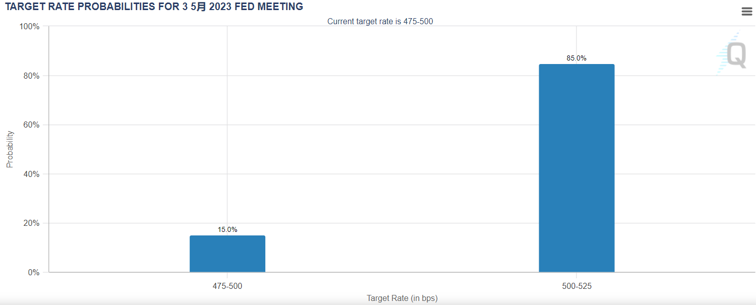This screenshot has height=305, width=756.
Task: Click the 60% y-axis tick label
Action: click(x=31, y=125)
